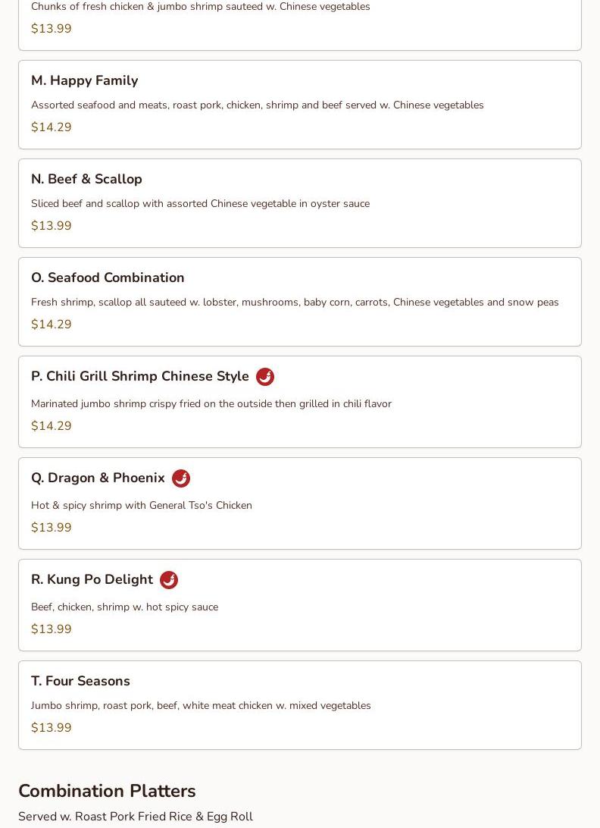Select N. Beef & Scallop dish title
The height and width of the screenshot is (828, 600).
pyautogui.click(x=86, y=179)
